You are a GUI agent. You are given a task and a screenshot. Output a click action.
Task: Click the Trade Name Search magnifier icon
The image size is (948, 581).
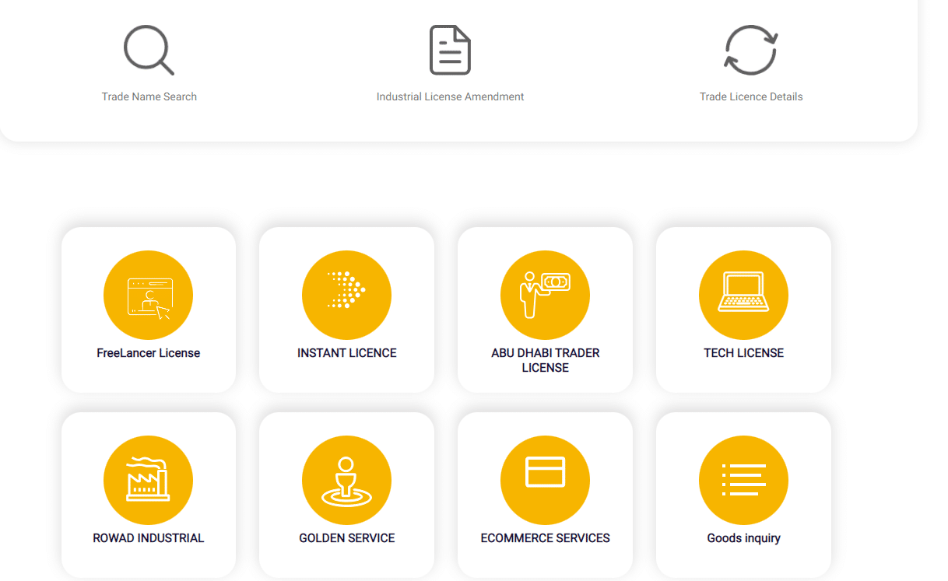point(149,49)
